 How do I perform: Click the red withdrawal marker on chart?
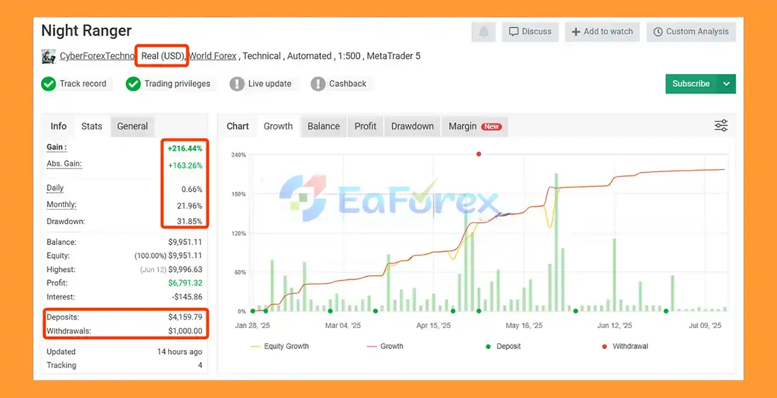[x=479, y=154]
